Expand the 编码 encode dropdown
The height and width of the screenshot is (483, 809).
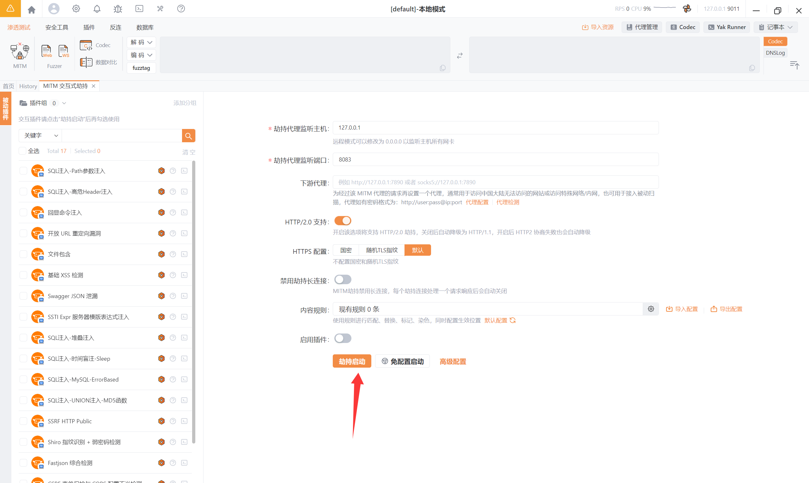(x=142, y=55)
